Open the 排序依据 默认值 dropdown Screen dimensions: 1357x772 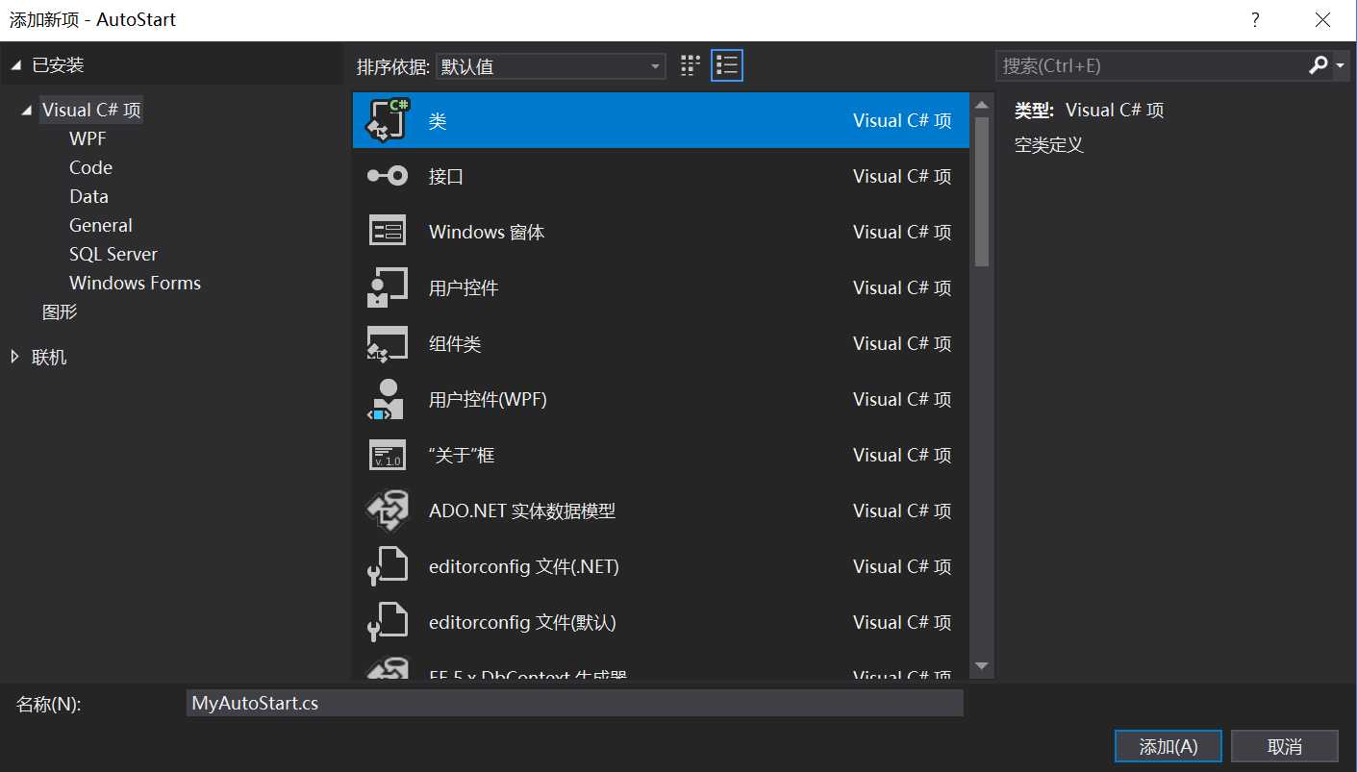pos(550,66)
